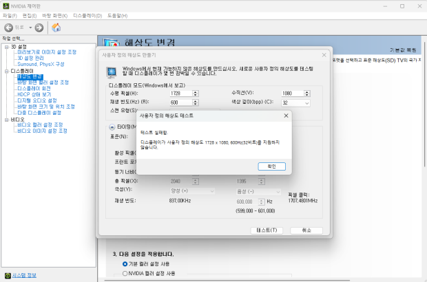The image size is (427, 282).
Task: Select 바탕 화면 크기 및 위치 조정
Action: pyautogui.click(x=46, y=107)
